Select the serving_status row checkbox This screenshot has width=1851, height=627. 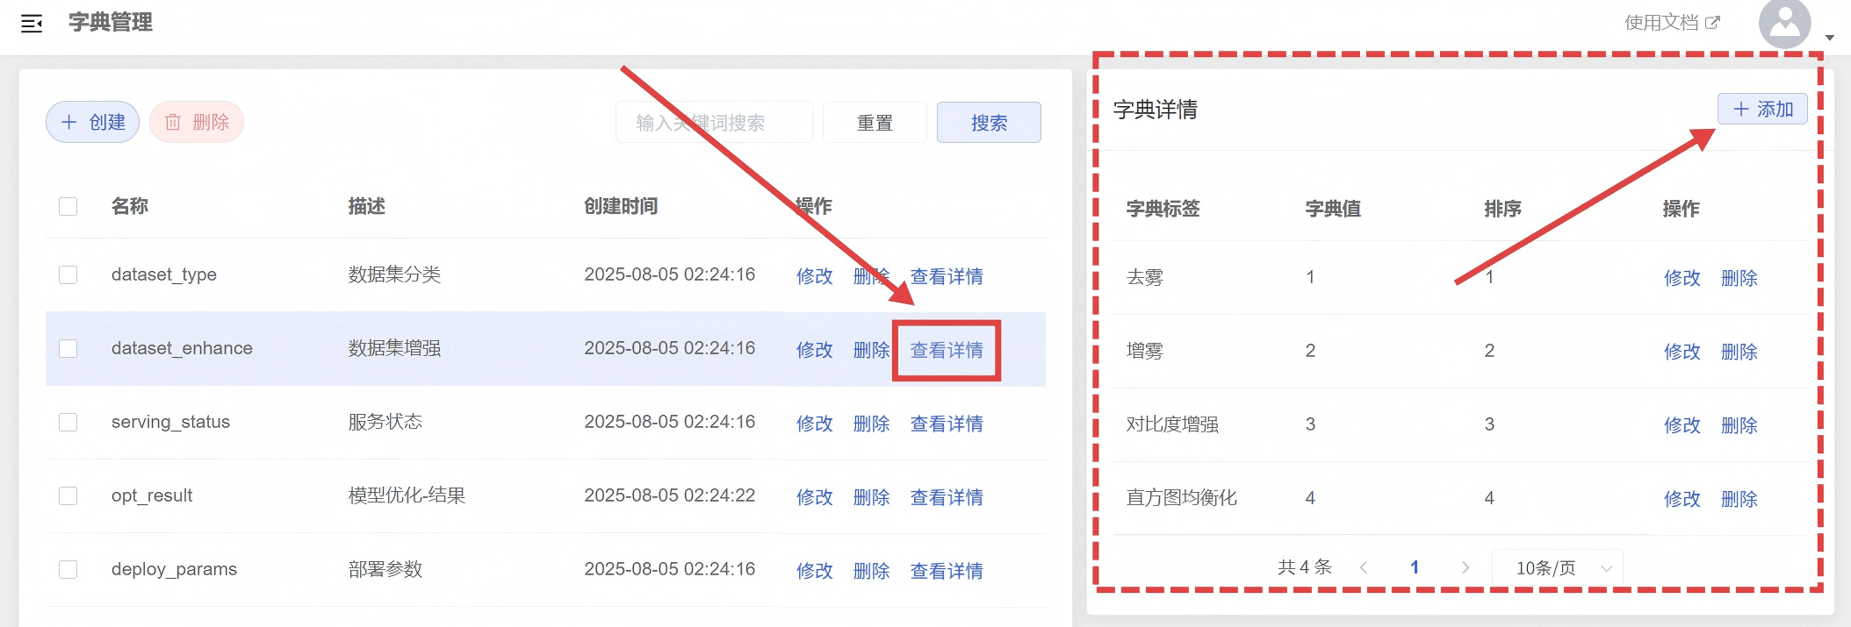click(68, 423)
